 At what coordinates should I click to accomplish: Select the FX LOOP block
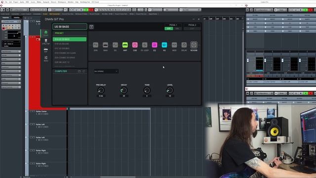[145, 45]
